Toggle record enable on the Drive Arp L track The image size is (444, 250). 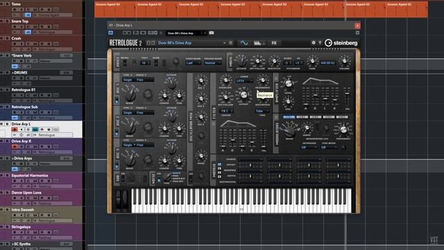15,130
